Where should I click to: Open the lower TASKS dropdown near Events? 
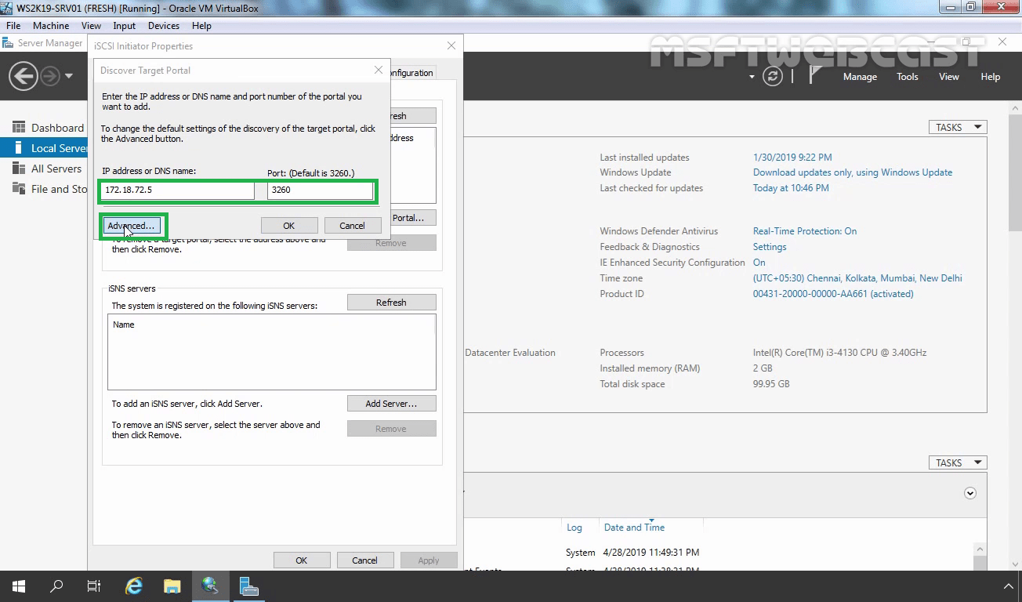pyautogui.click(x=957, y=462)
